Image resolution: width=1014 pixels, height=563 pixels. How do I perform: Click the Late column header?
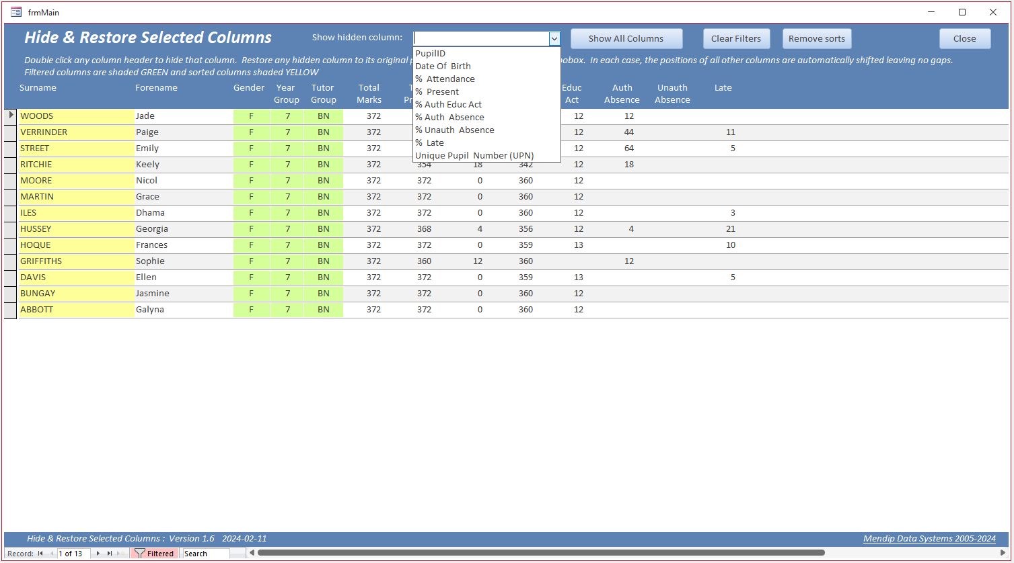[x=723, y=88]
